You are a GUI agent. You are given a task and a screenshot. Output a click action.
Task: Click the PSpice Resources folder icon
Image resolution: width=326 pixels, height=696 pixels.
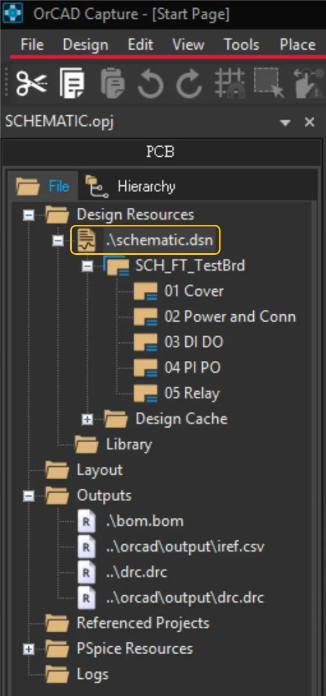tap(57, 649)
